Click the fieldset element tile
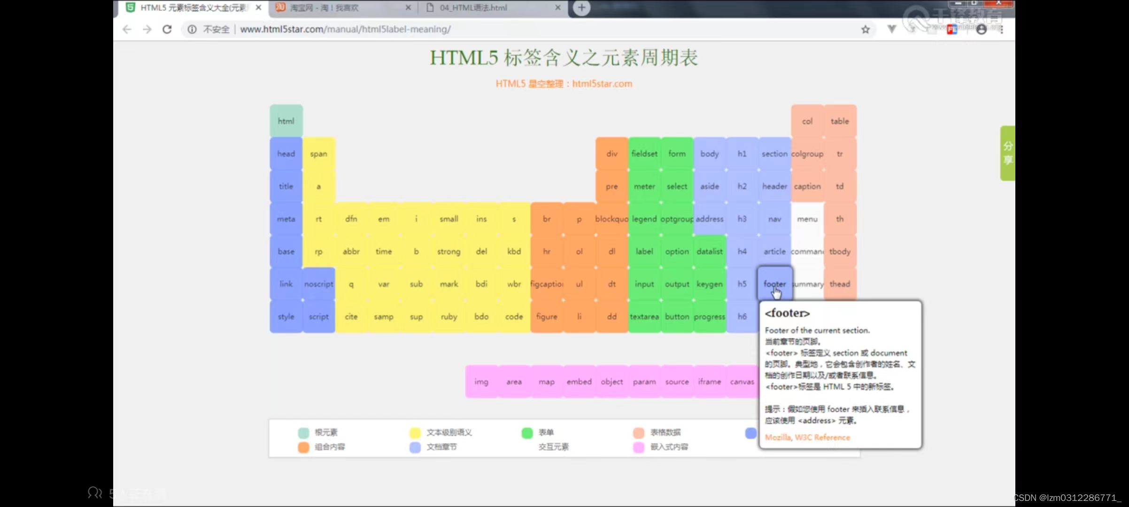 pyautogui.click(x=644, y=154)
